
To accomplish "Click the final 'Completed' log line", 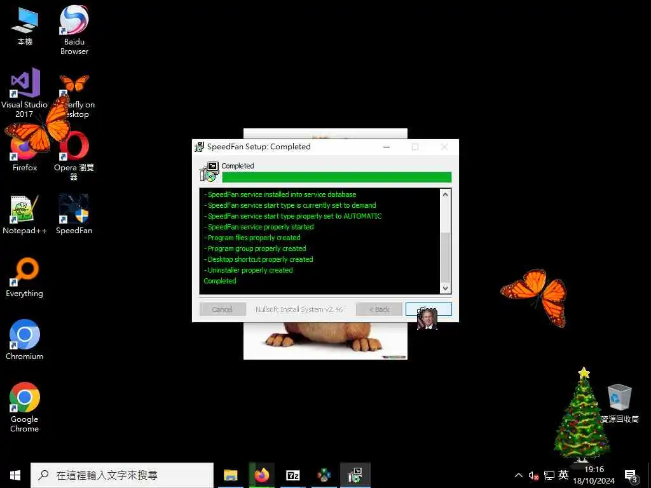I will coord(219,281).
